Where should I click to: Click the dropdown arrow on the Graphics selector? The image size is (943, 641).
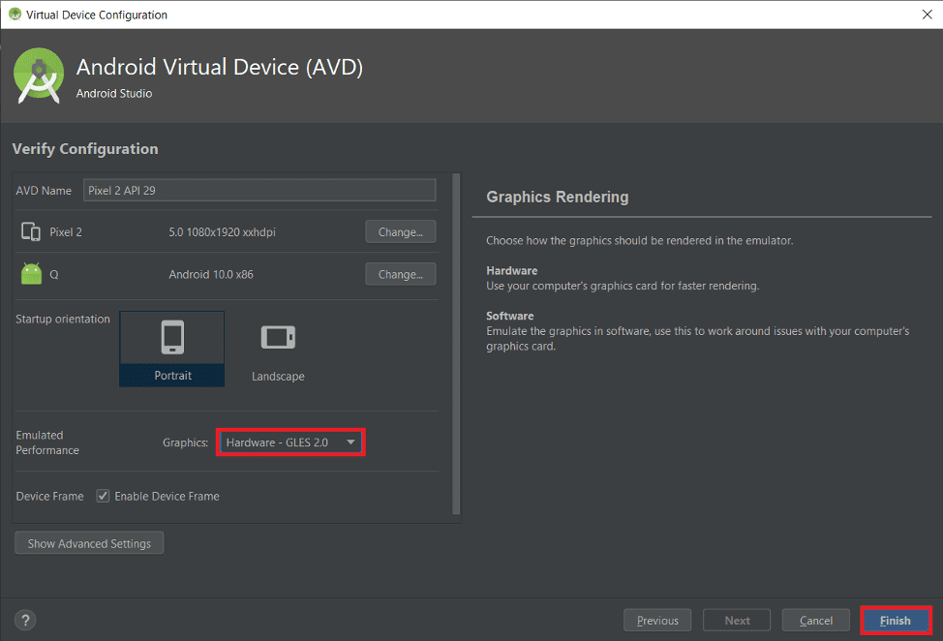click(x=352, y=442)
